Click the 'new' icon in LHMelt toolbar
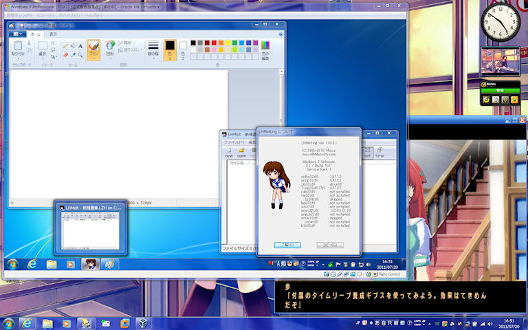Image resolution: width=528 pixels, height=330 pixels. pyautogui.click(x=229, y=153)
